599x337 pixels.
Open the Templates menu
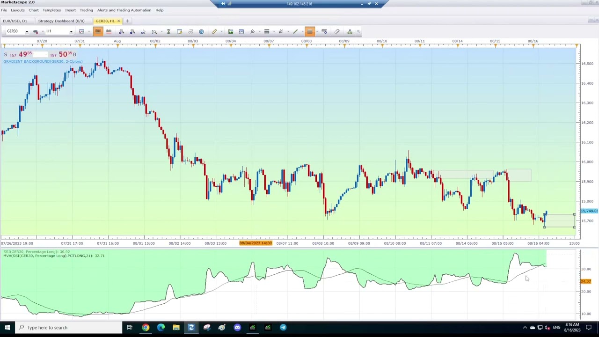(51, 10)
